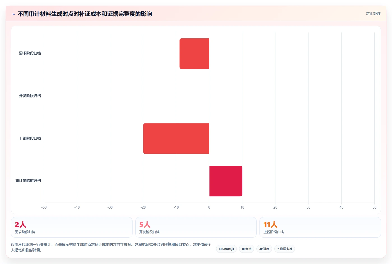
Task: Click the x-axis tick label -20
Action: [143, 207]
